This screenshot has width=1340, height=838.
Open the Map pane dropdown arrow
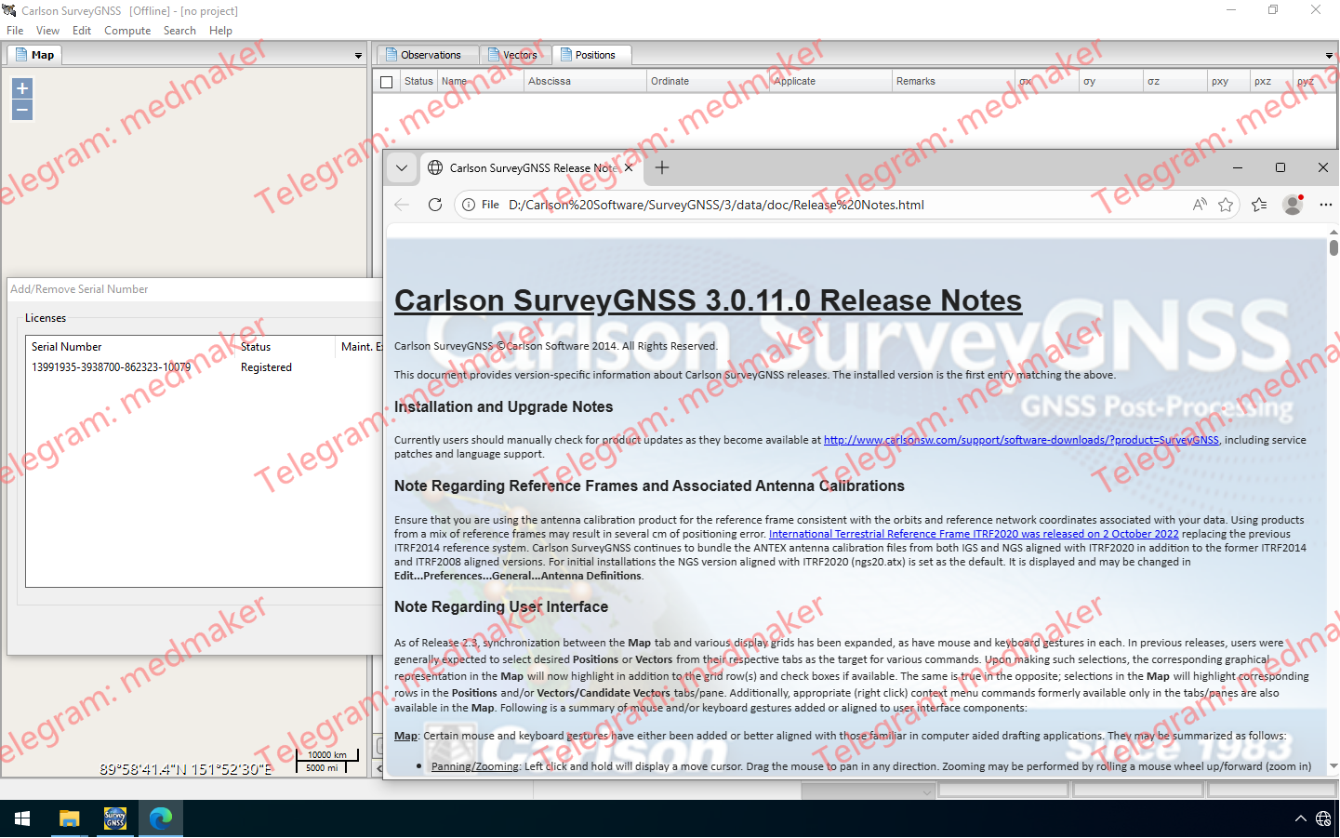[358, 56]
